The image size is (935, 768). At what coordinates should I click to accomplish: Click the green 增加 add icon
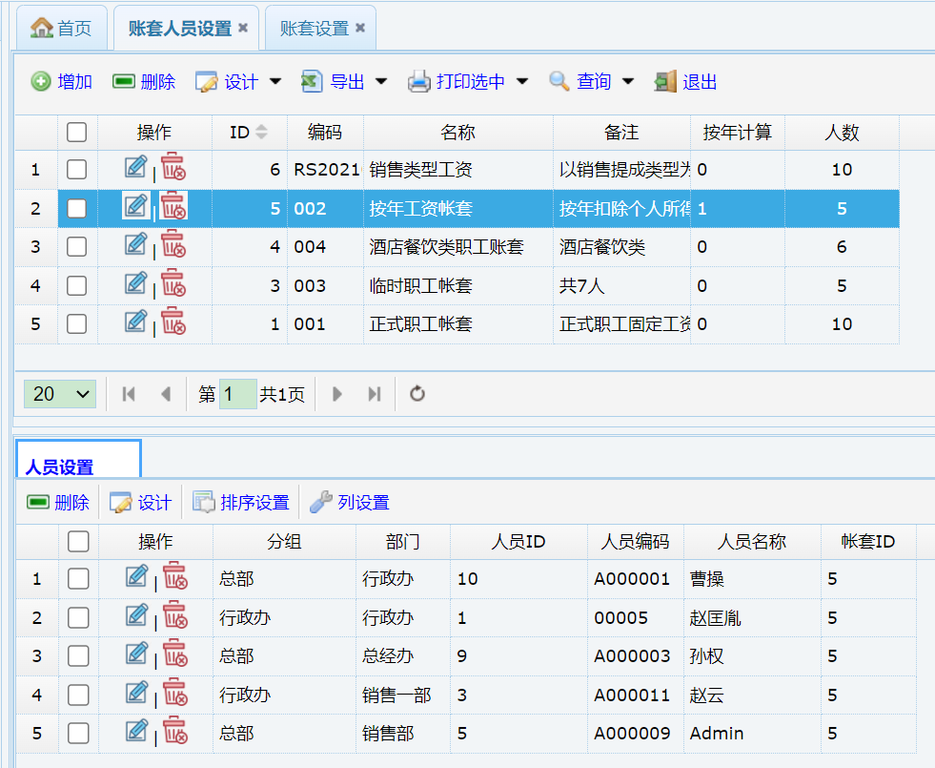click(x=41, y=82)
